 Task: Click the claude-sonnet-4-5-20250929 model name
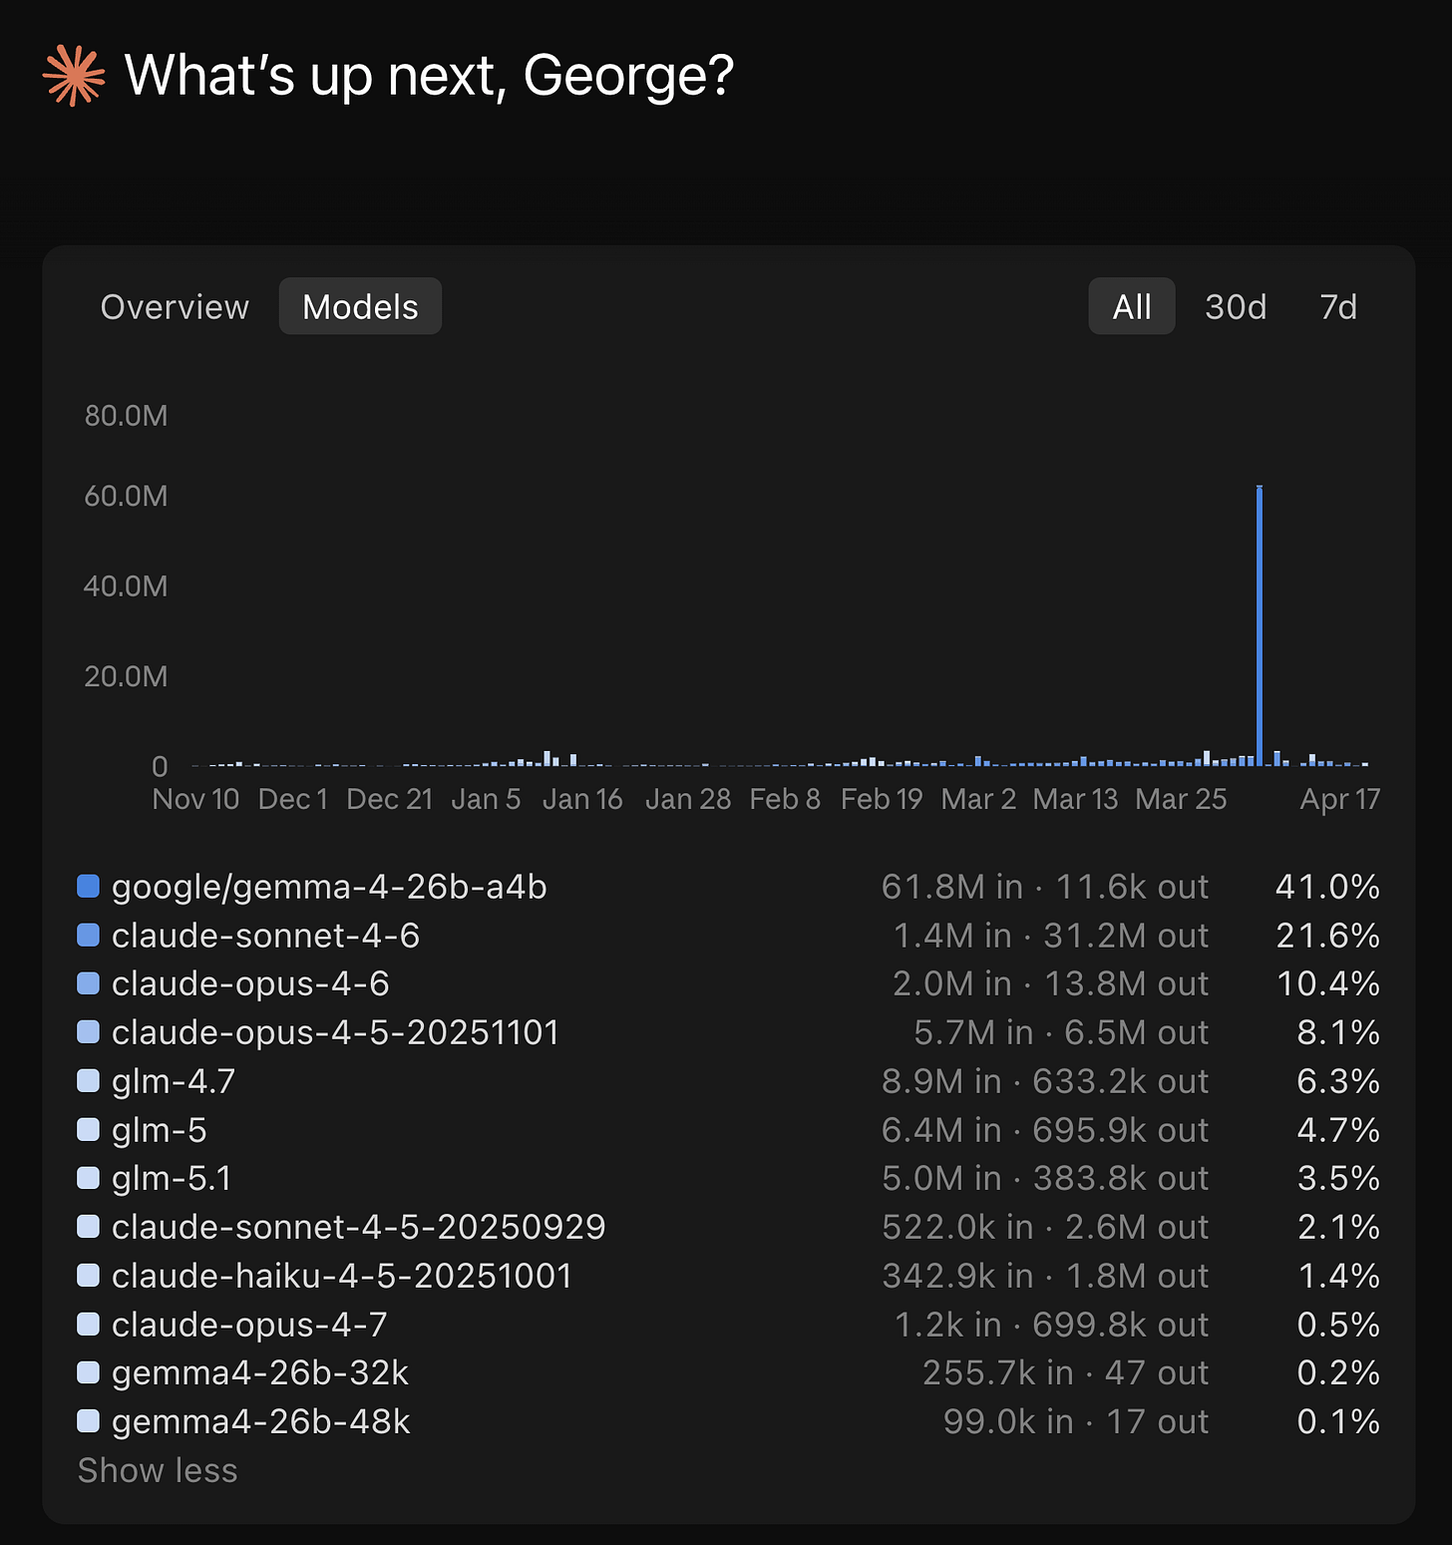click(x=359, y=1227)
